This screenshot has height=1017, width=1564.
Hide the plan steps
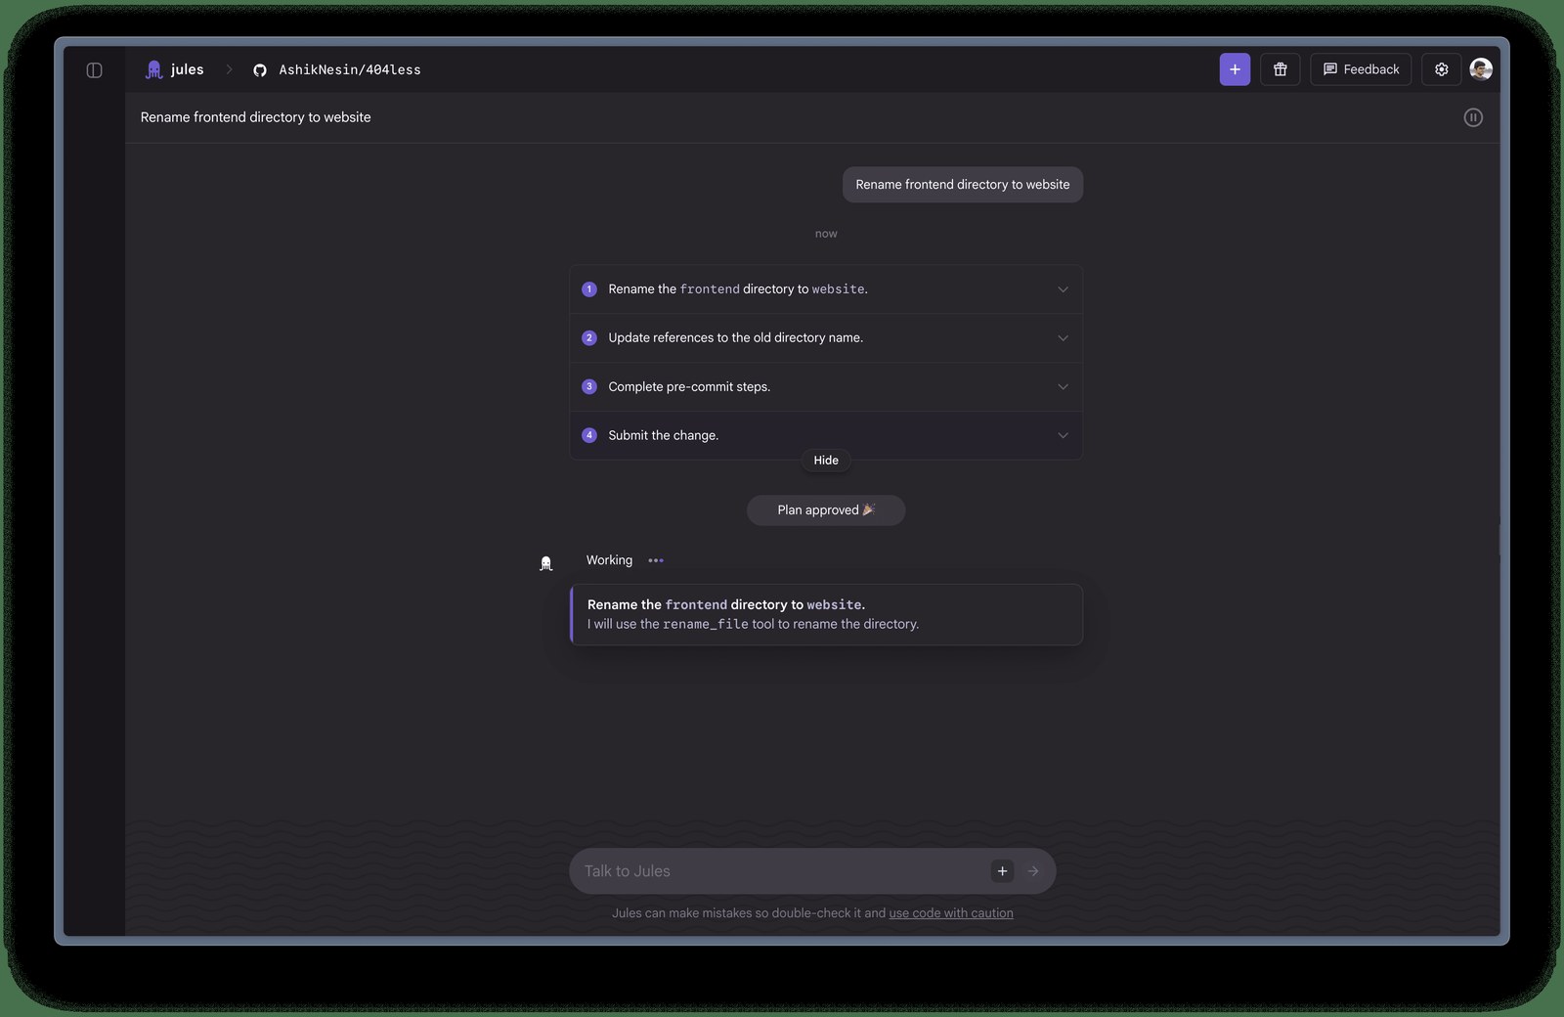(x=826, y=461)
